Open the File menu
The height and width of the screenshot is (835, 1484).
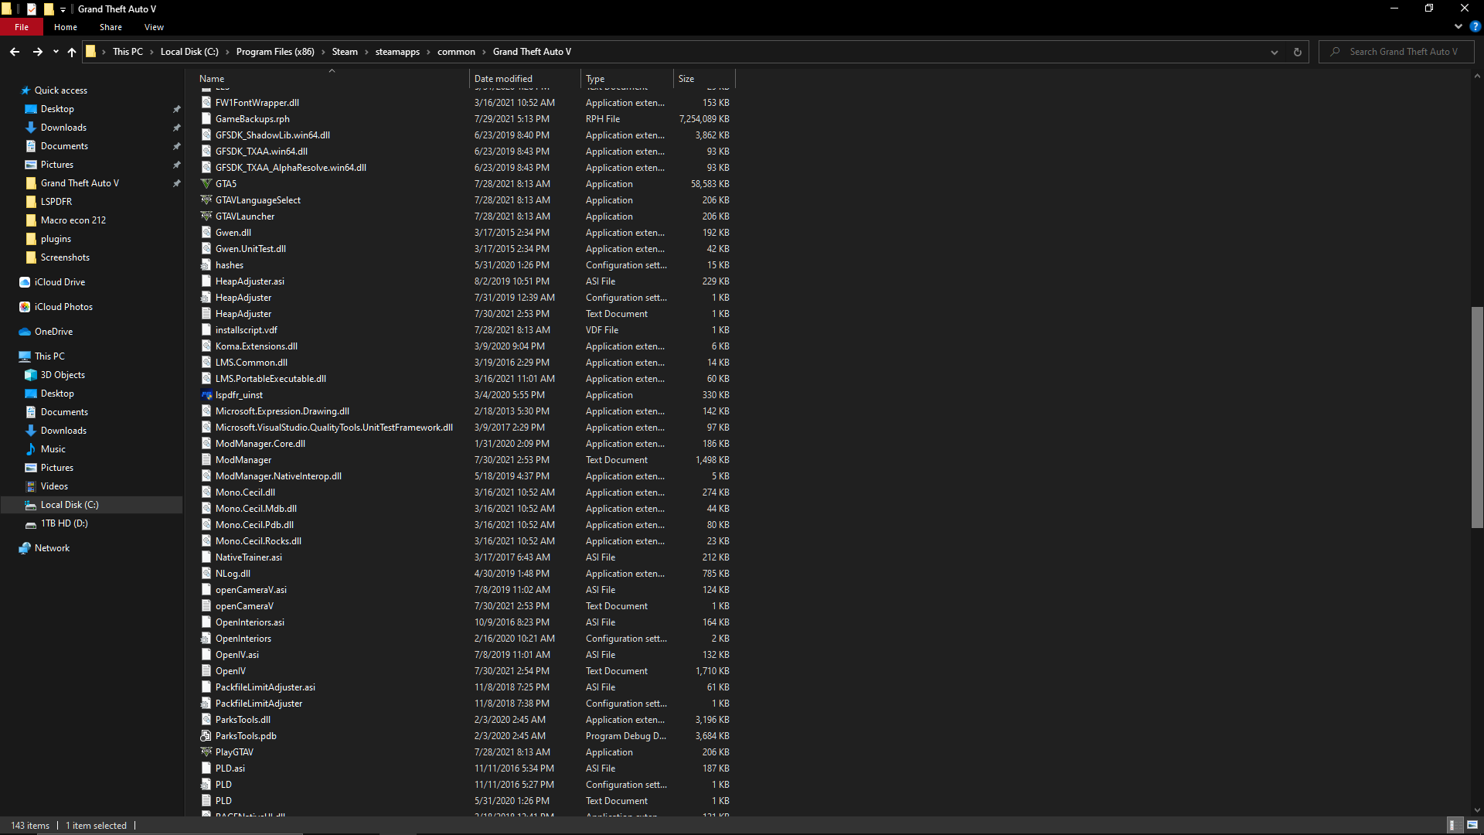(22, 27)
